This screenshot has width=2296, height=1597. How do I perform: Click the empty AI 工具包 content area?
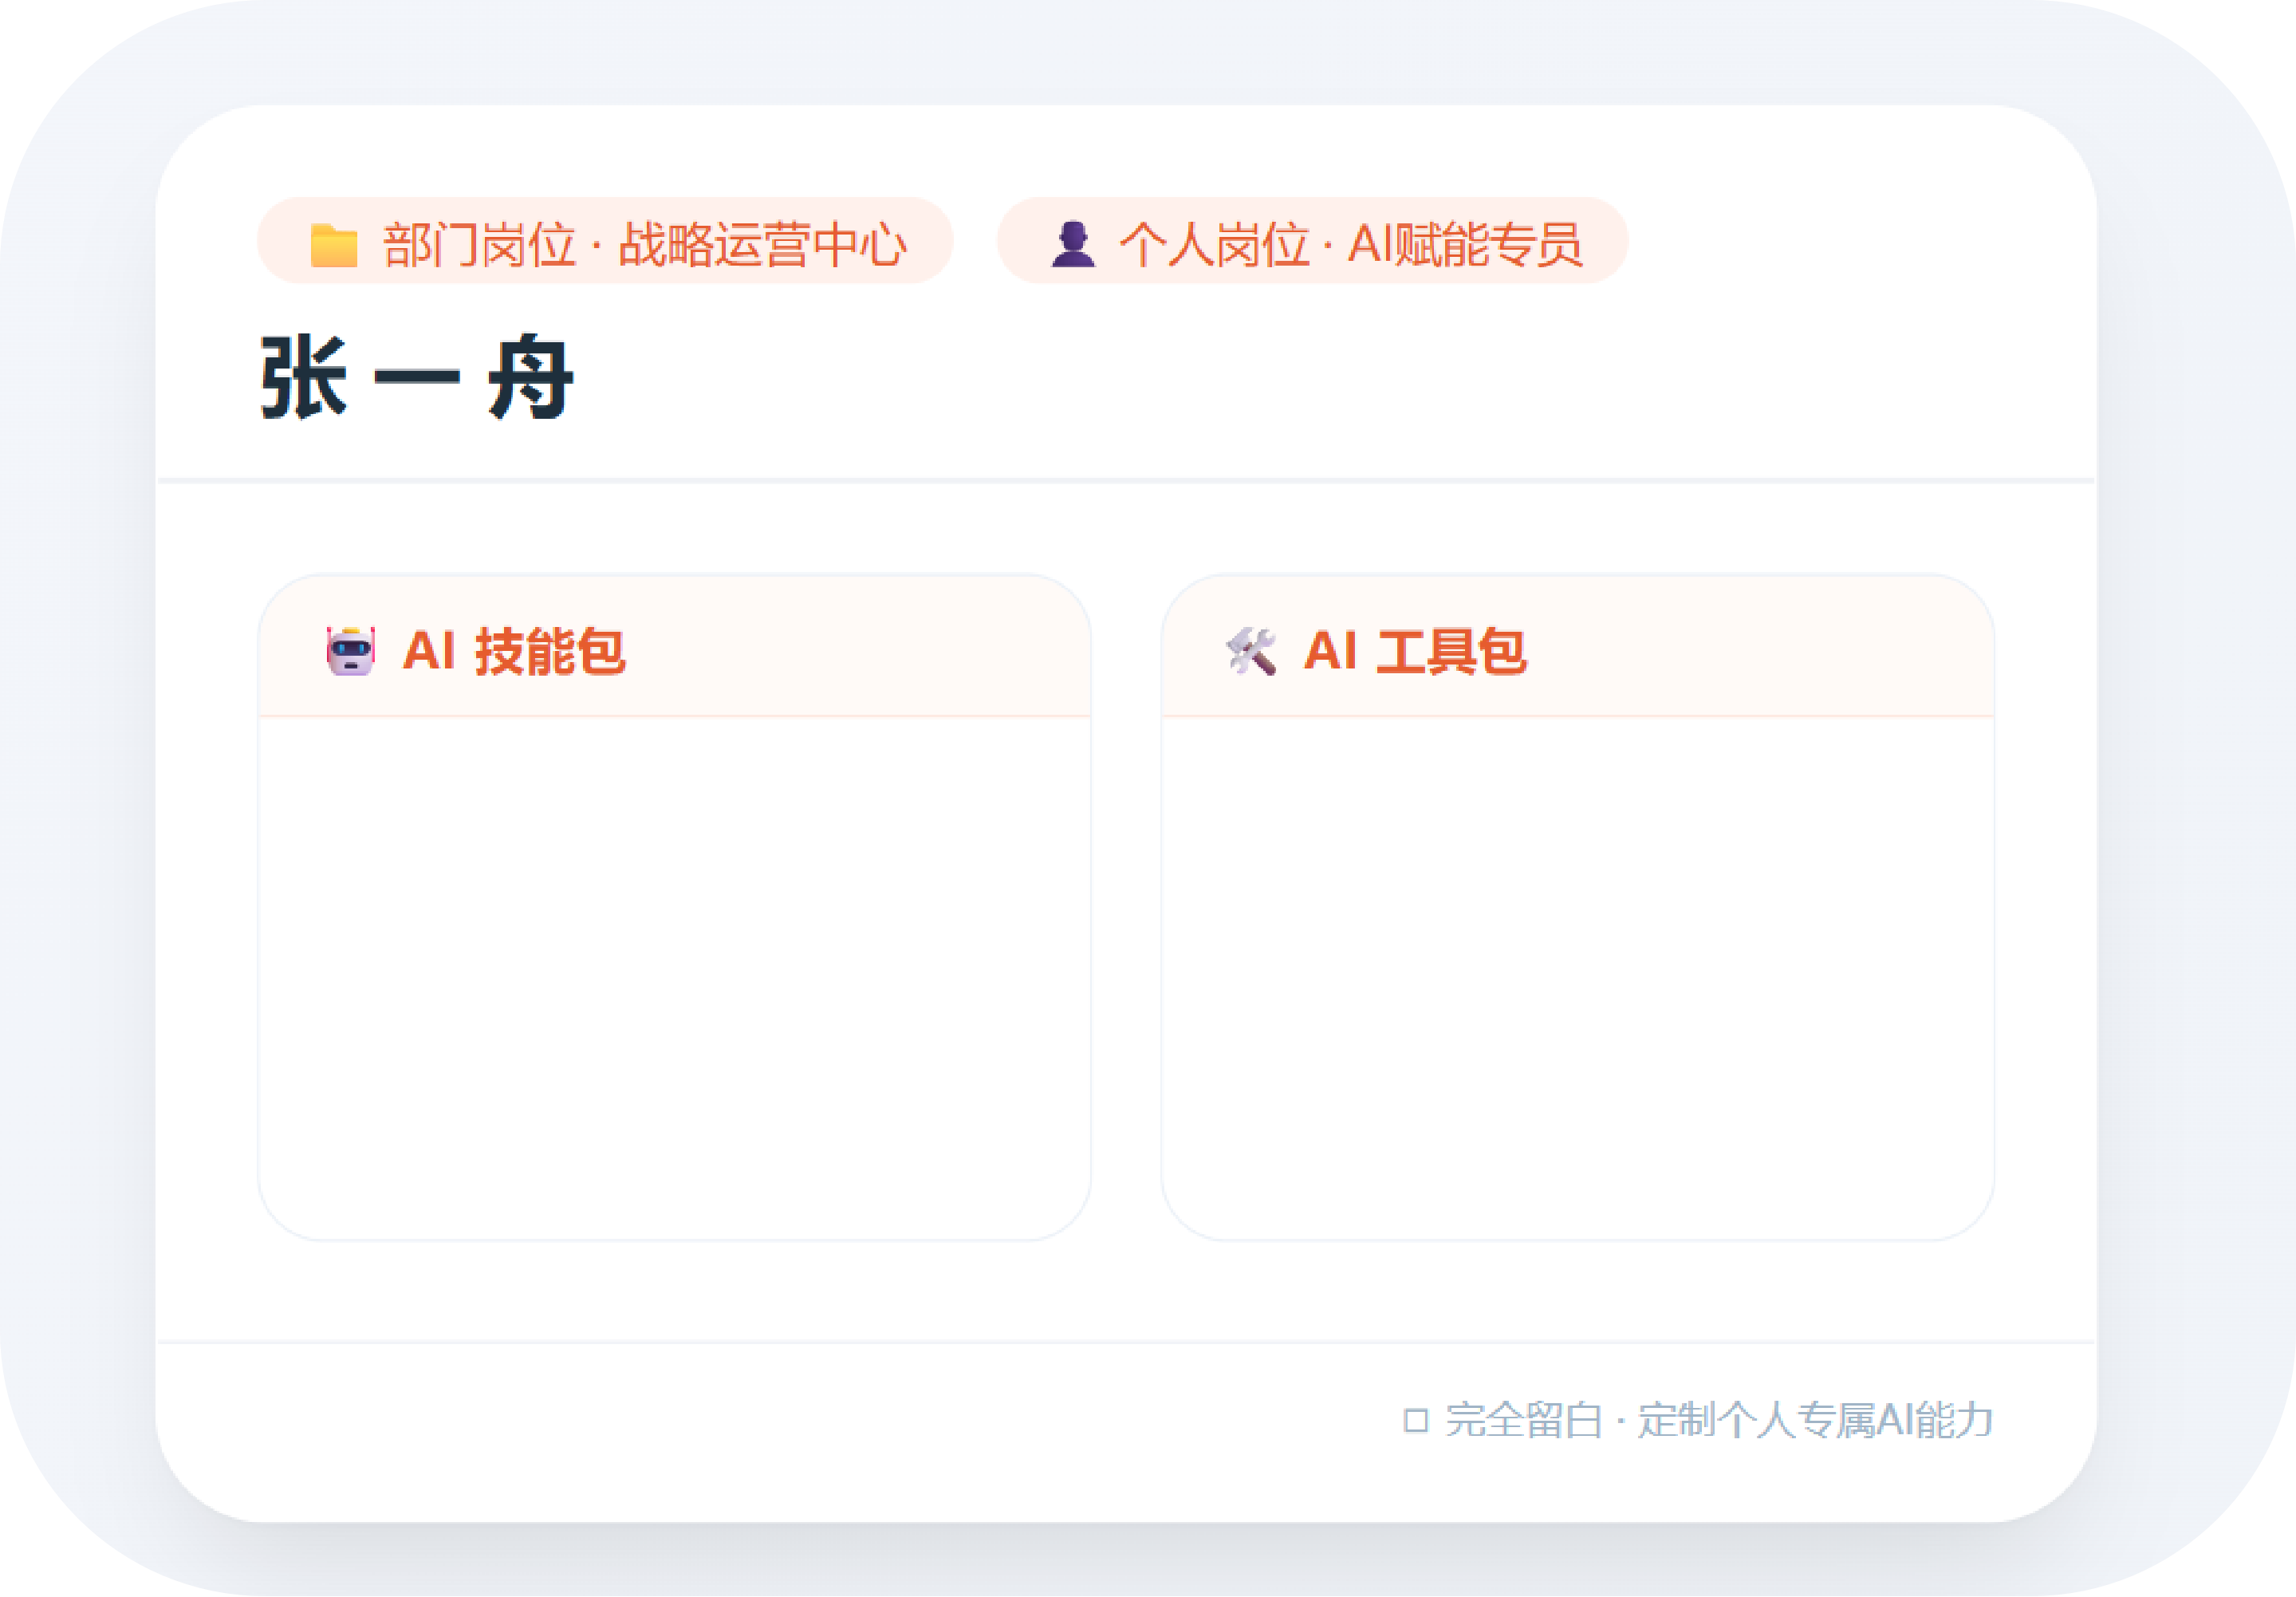click(1577, 978)
